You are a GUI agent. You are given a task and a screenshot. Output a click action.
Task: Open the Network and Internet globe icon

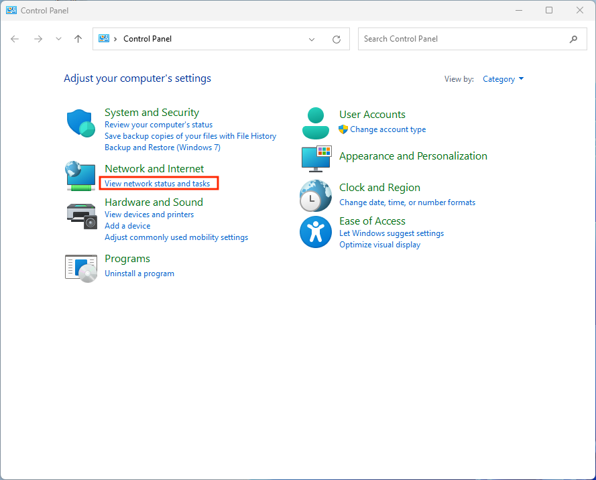pyautogui.click(x=80, y=176)
